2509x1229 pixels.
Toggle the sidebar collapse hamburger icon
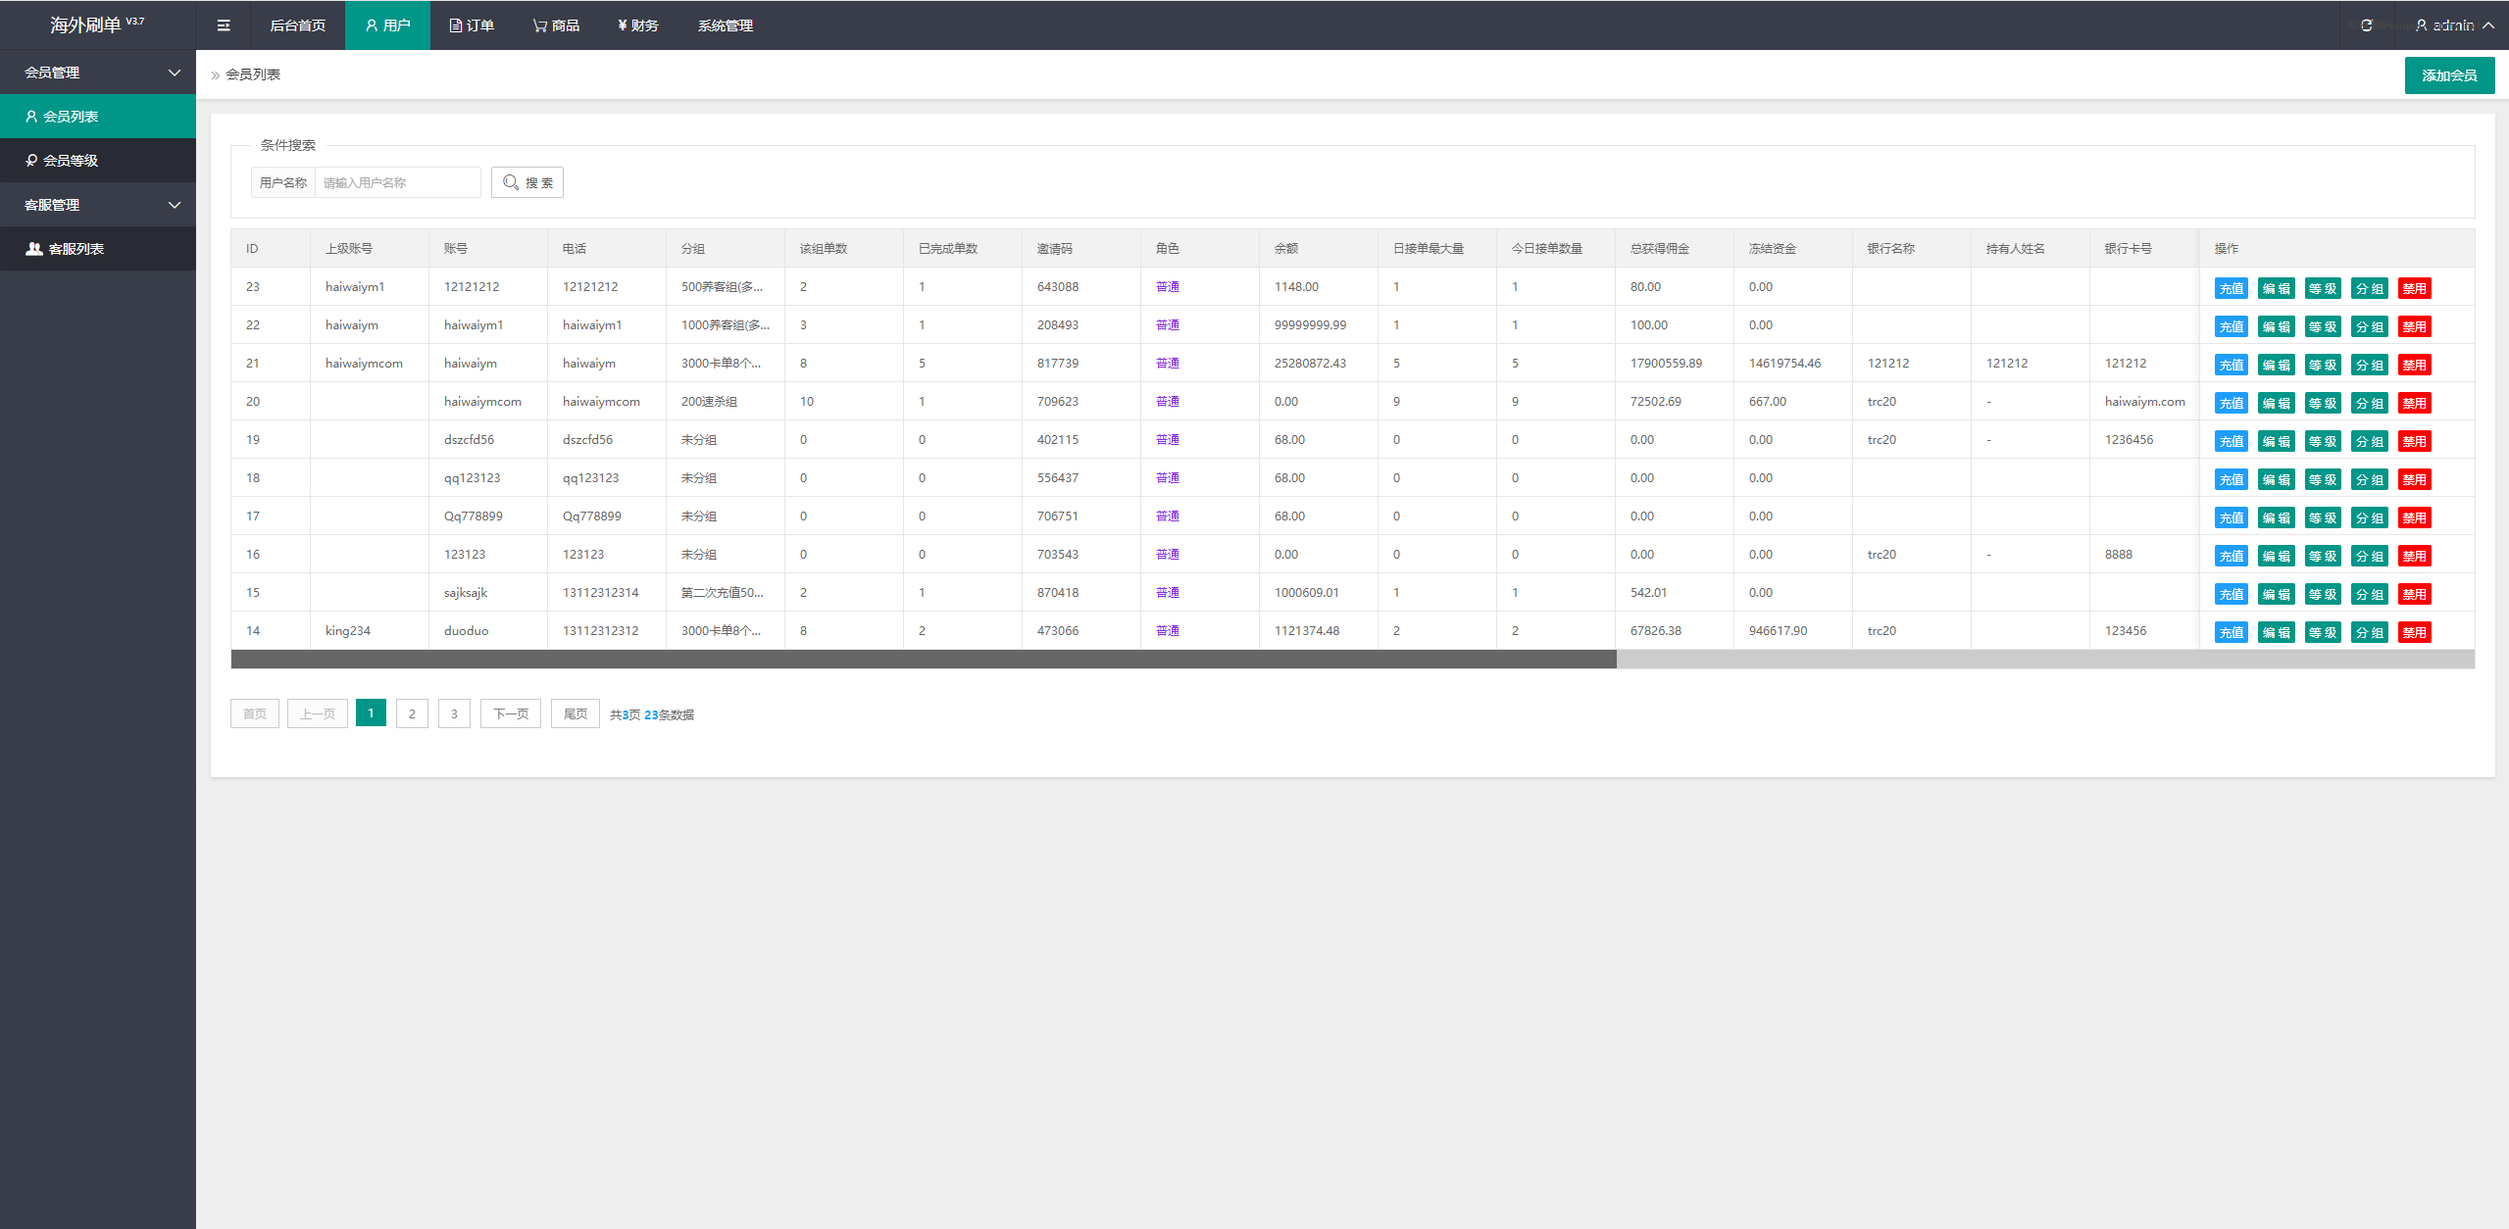point(224,25)
